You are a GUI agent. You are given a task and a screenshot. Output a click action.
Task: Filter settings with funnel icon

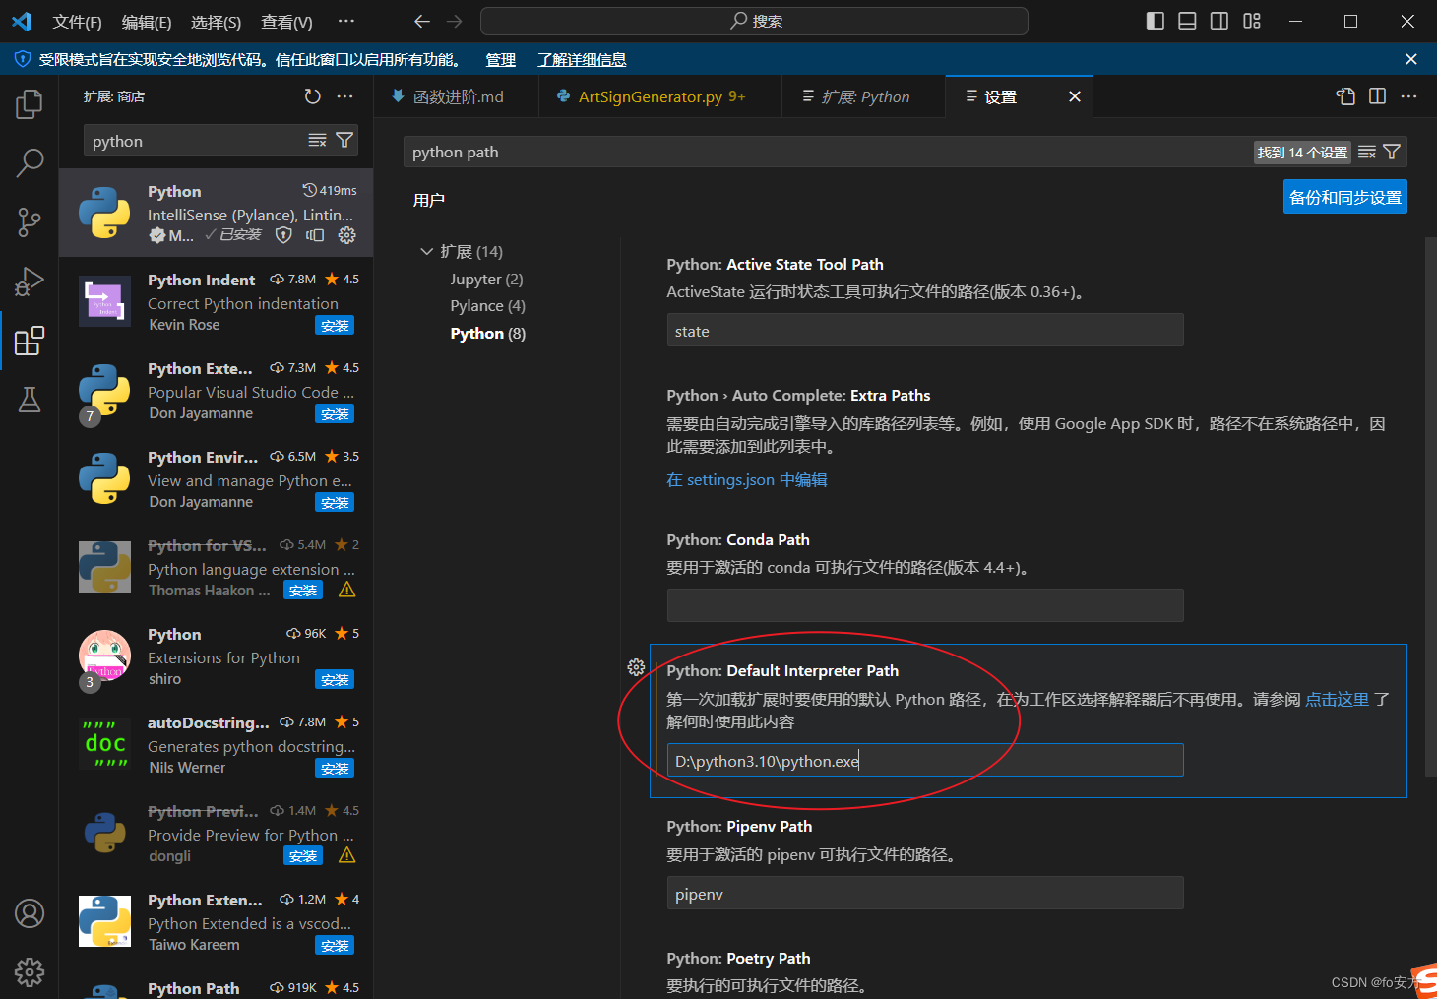[x=1392, y=152]
